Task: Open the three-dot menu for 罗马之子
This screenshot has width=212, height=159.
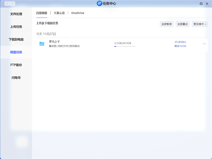Action: [204, 44]
